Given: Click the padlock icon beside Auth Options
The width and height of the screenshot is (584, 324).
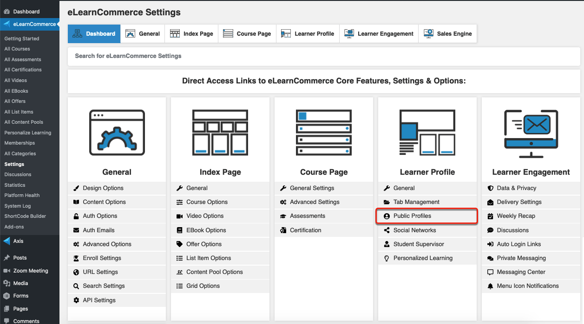Looking at the screenshot, I should [x=76, y=216].
